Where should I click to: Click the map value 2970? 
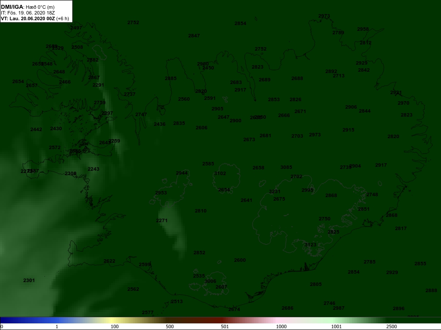(404, 103)
